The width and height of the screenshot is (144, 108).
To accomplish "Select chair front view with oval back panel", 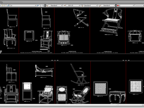I will (62, 95).
